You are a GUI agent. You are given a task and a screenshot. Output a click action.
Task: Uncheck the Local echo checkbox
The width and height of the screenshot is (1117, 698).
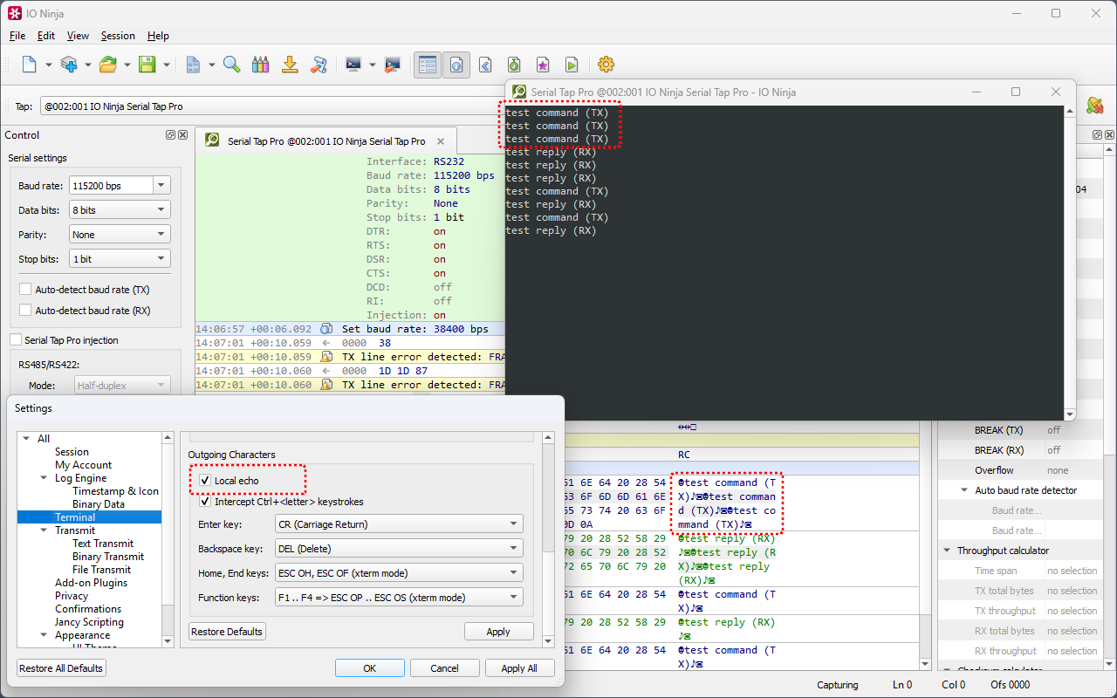coord(205,481)
